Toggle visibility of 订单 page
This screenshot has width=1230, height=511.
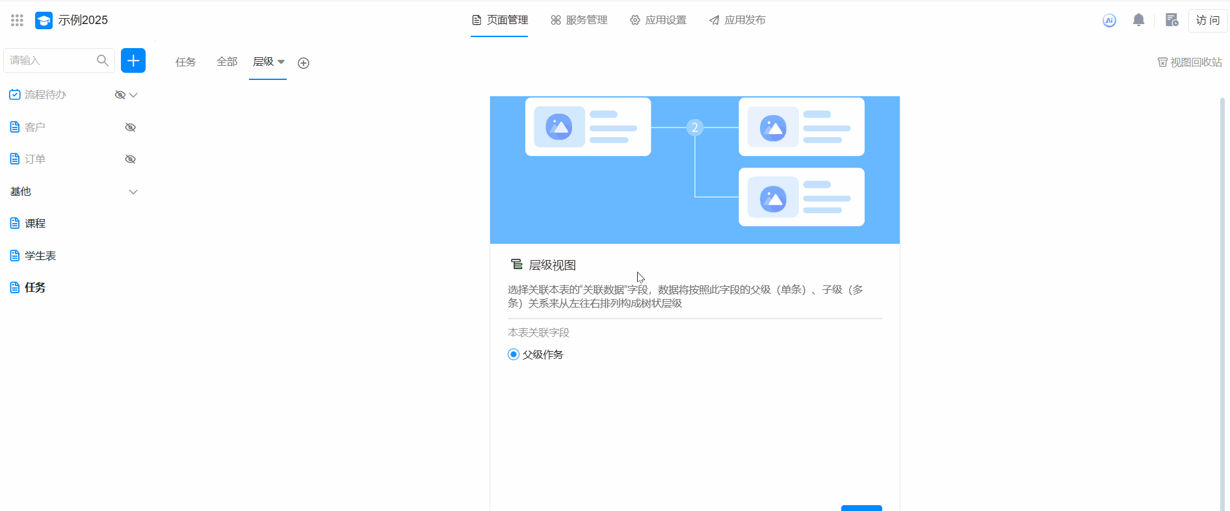pos(130,159)
